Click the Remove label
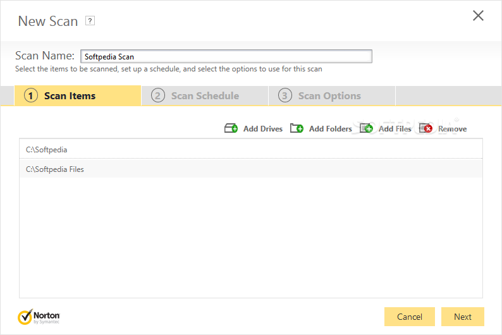Screen dimensions: 502x335 (453, 128)
